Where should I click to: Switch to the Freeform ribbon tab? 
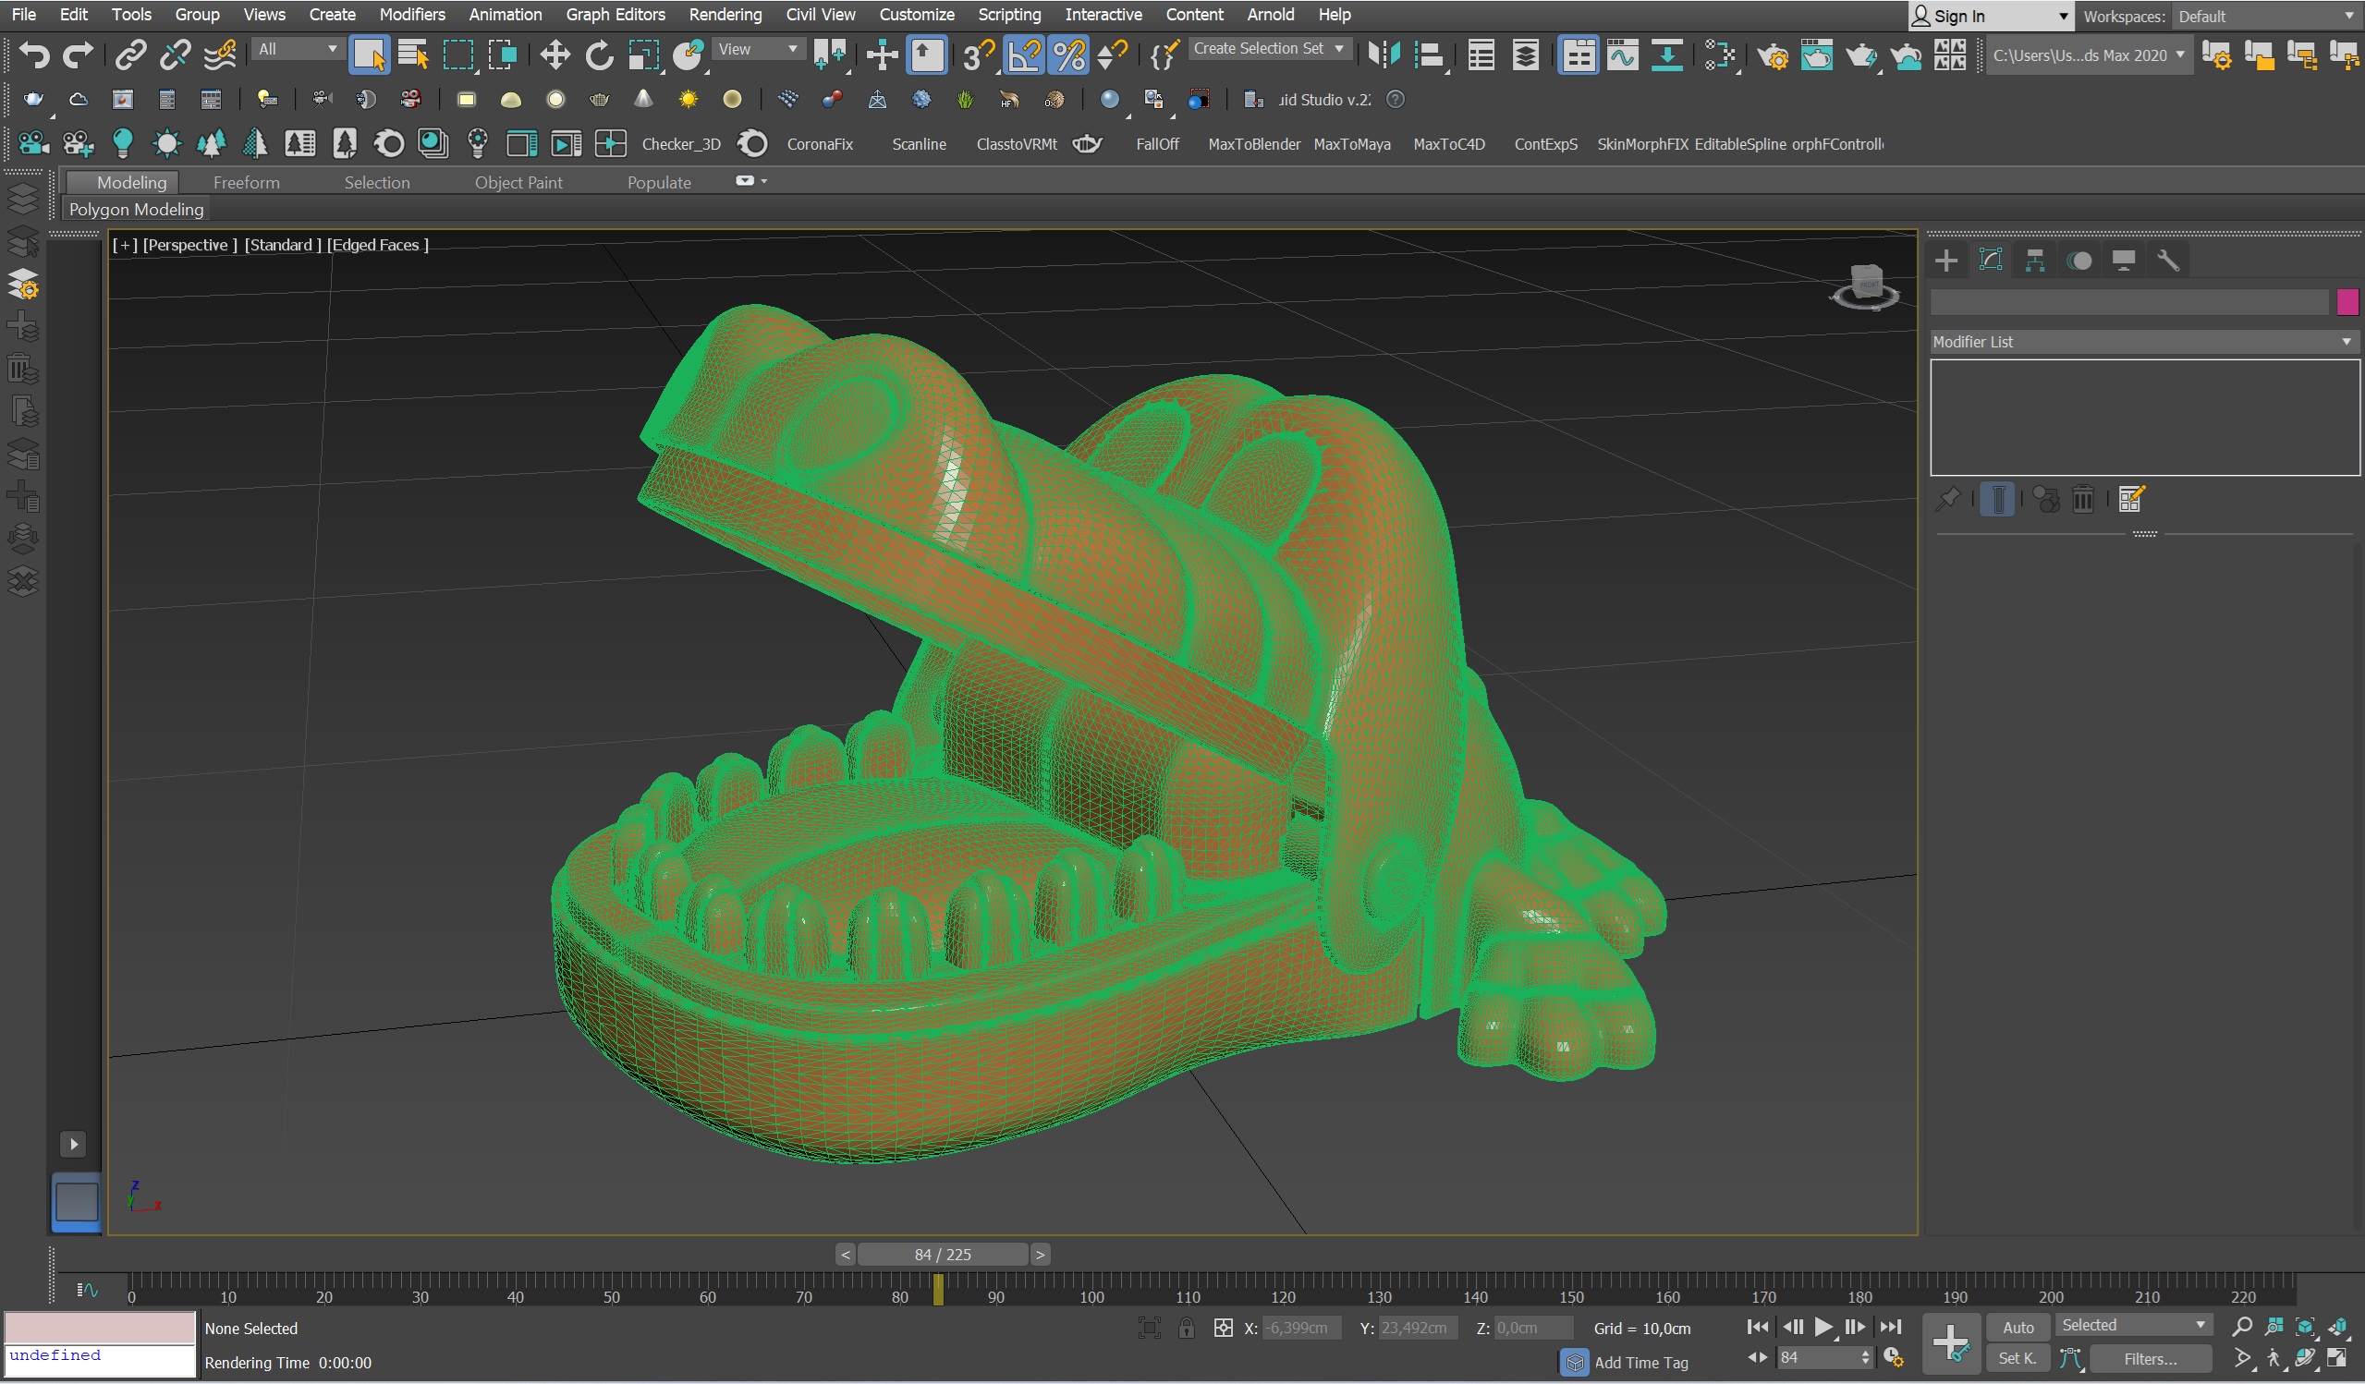click(x=246, y=182)
